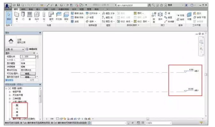Click the 竖梃 mullion tool
Viewport: 215px width, 127px height.
click(x=75, y=21)
